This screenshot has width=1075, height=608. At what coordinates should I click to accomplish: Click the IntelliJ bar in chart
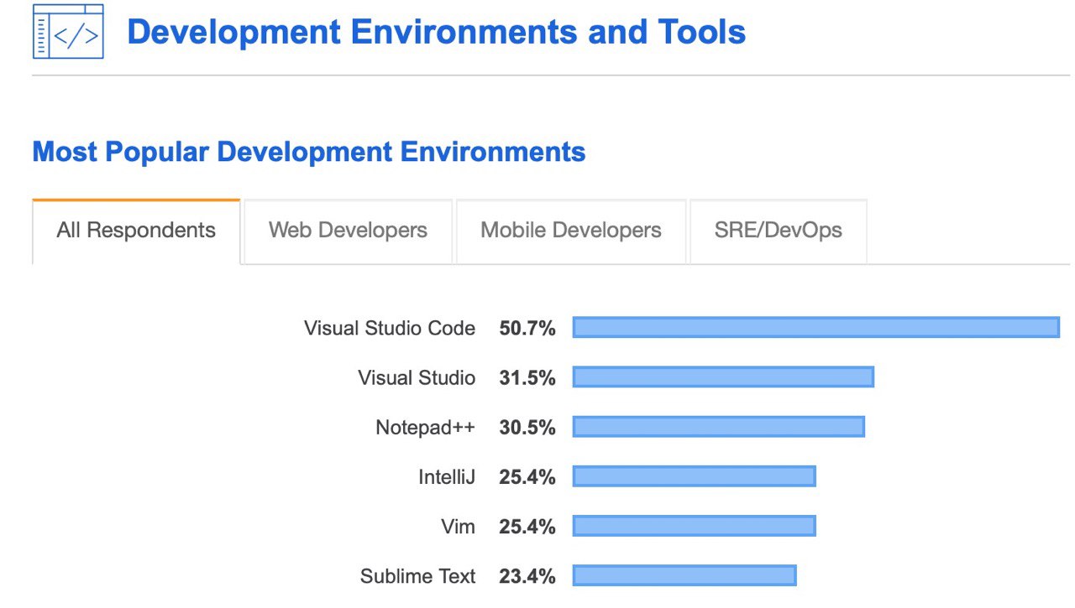(x=695, y=475)
